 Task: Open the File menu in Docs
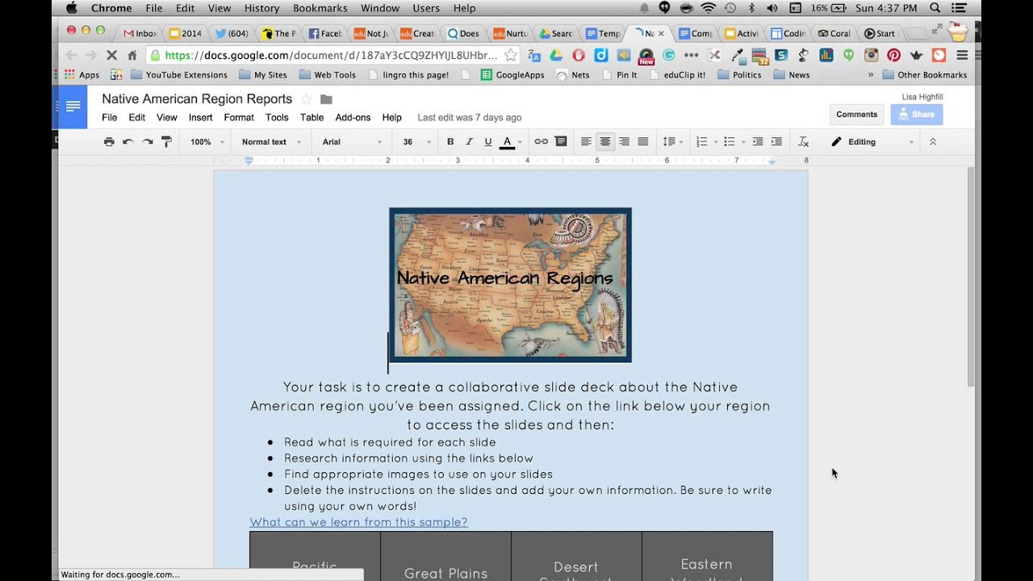[109, 117]
